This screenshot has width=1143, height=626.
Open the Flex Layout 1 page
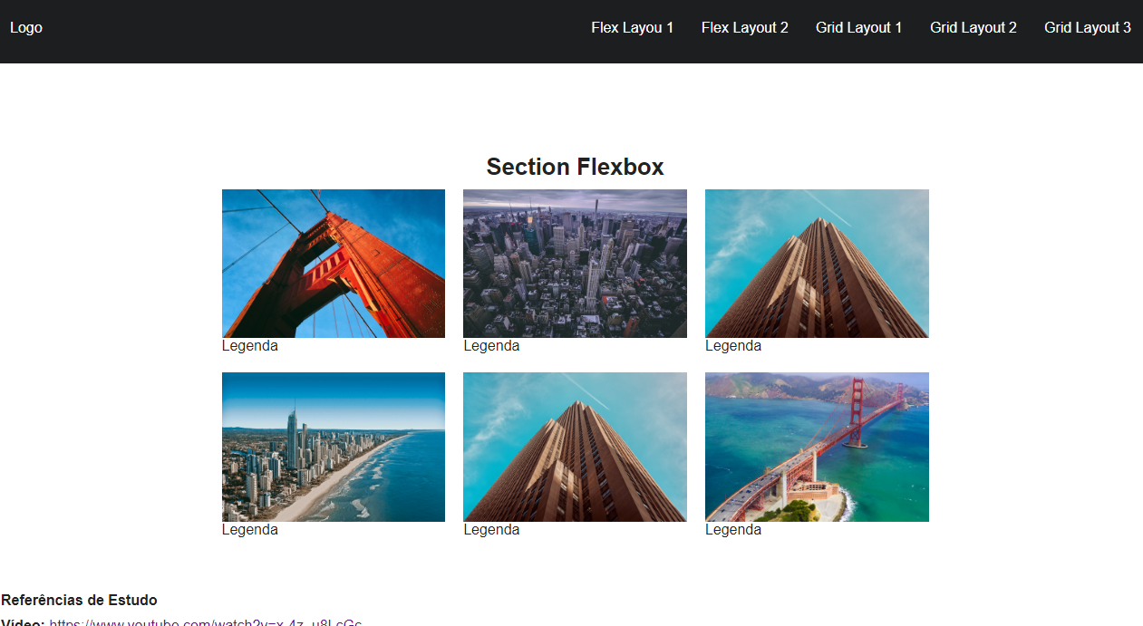(x=632, y=27)
